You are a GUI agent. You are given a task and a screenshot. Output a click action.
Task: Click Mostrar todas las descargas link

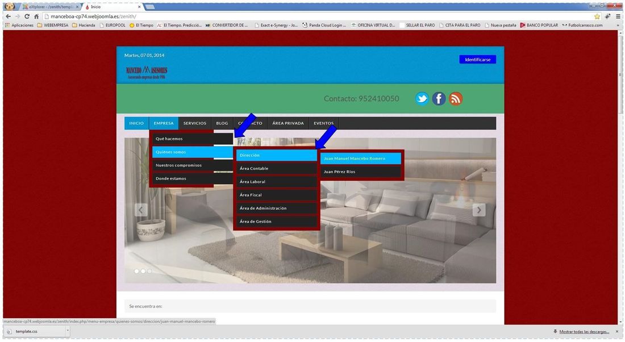point(584,332)
